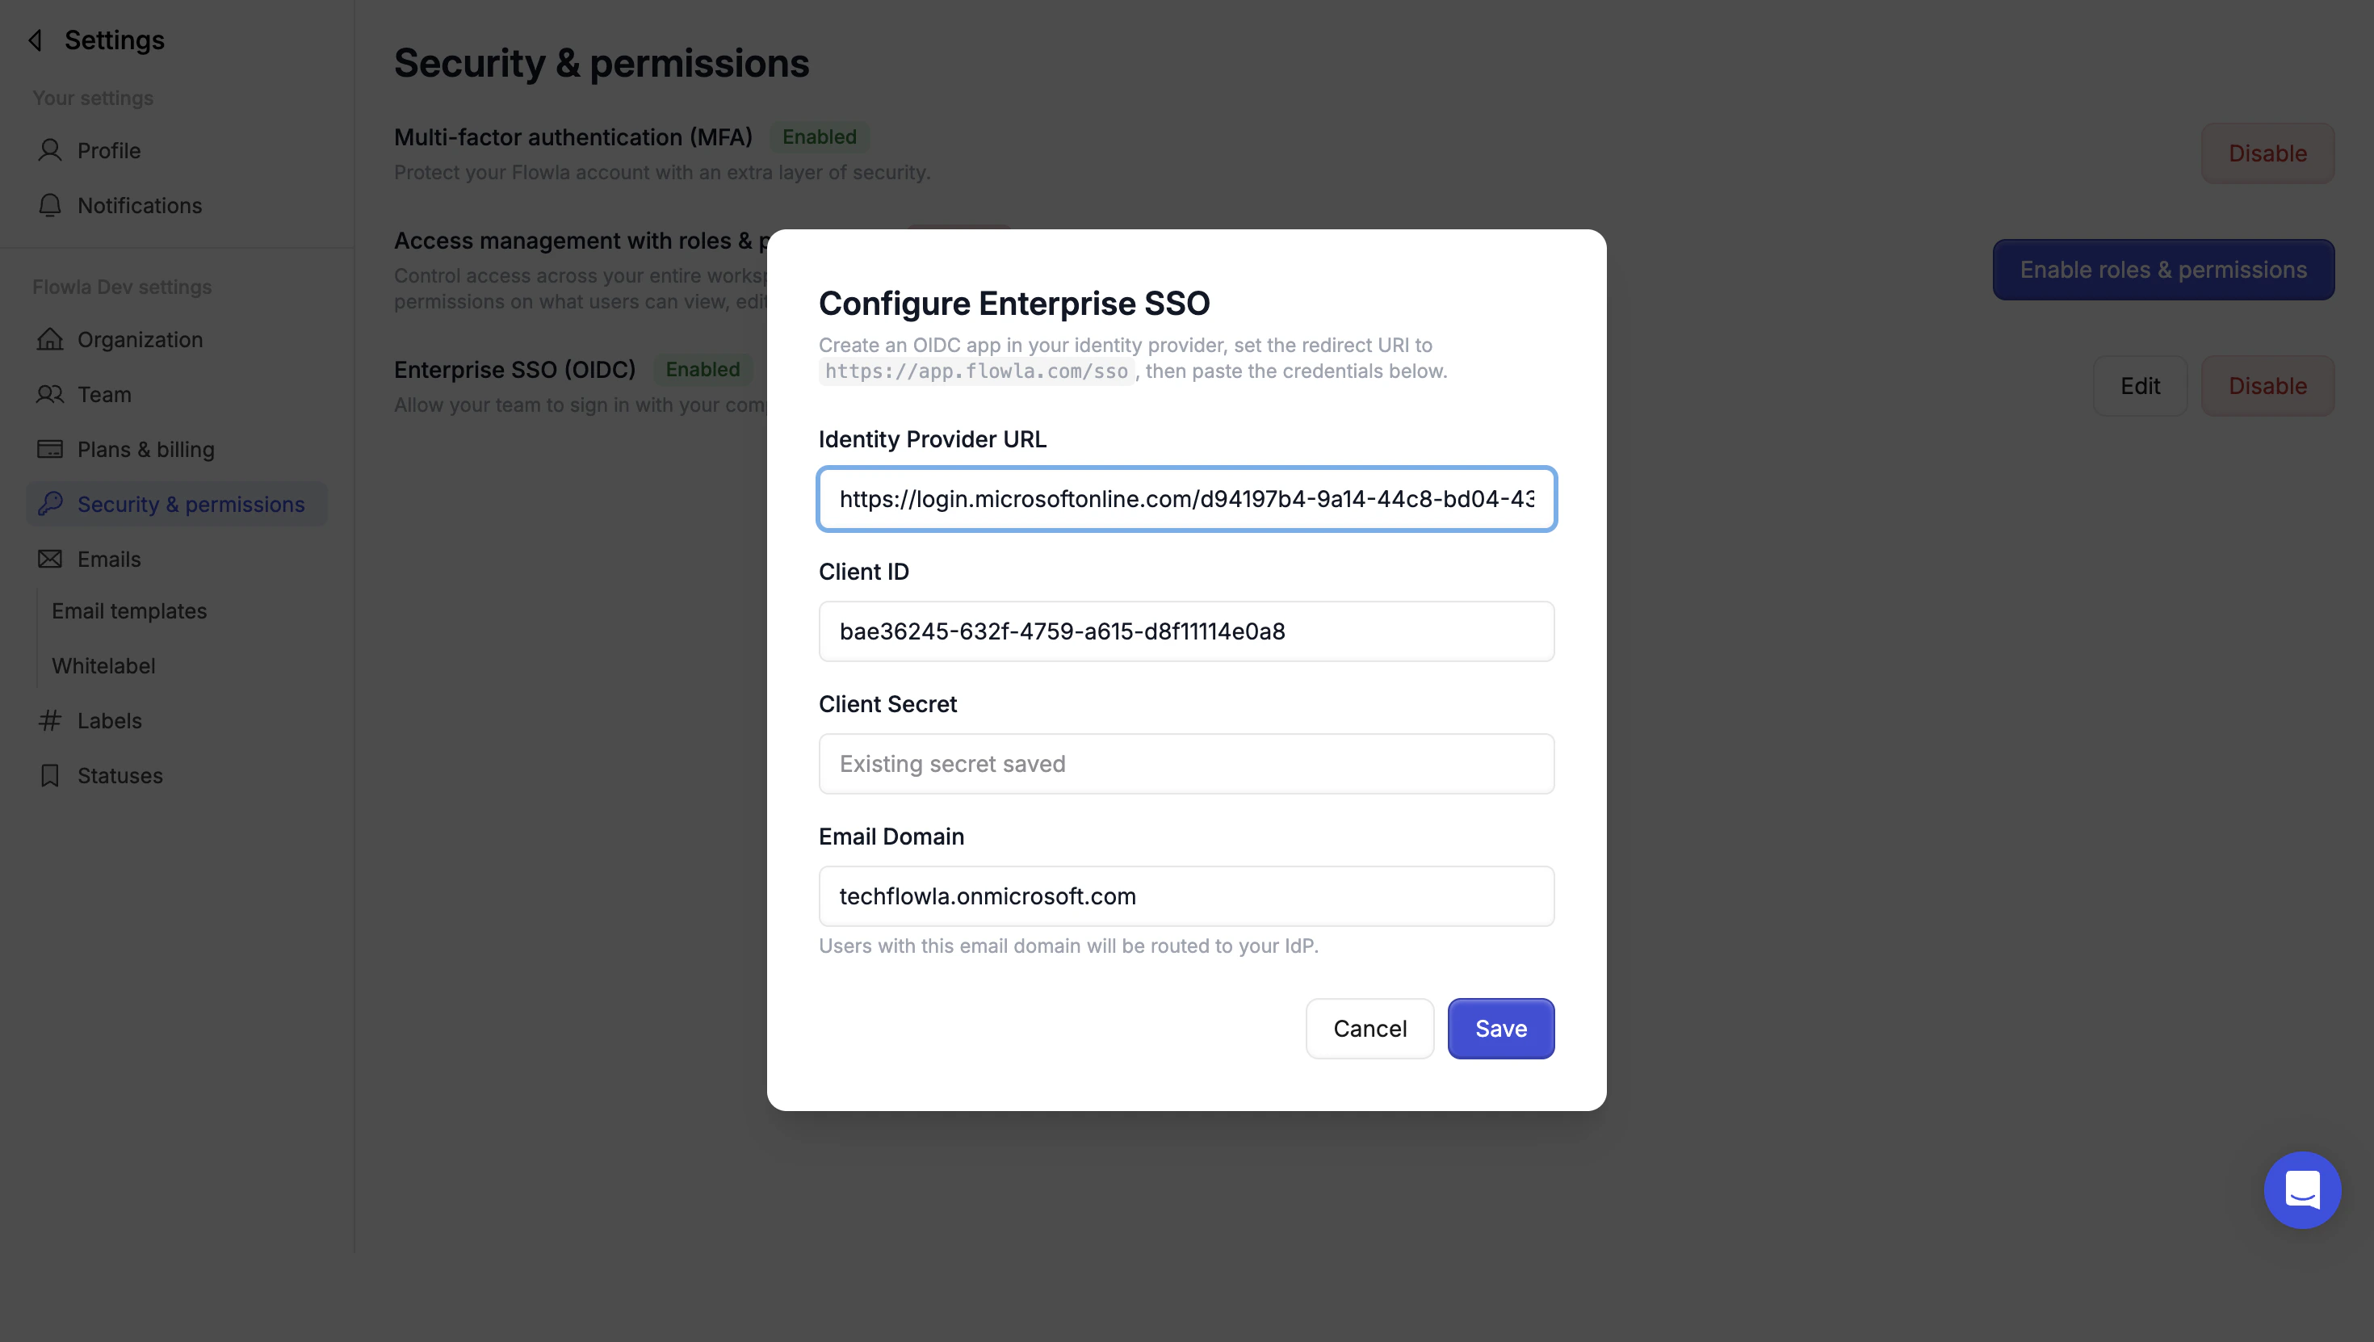
Task: Disable Enterprise SSO (OIDC)
Action: (x=2267, y=385)
